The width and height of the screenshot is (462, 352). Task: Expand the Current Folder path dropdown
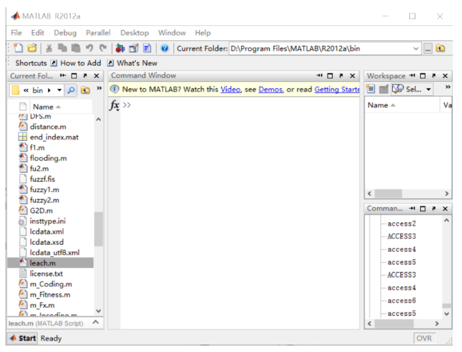(x=416, y=49)
